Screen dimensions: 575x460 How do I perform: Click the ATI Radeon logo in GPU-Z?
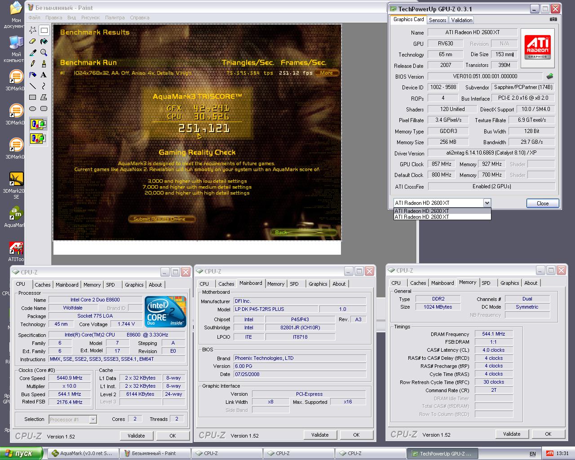(538, 48)
